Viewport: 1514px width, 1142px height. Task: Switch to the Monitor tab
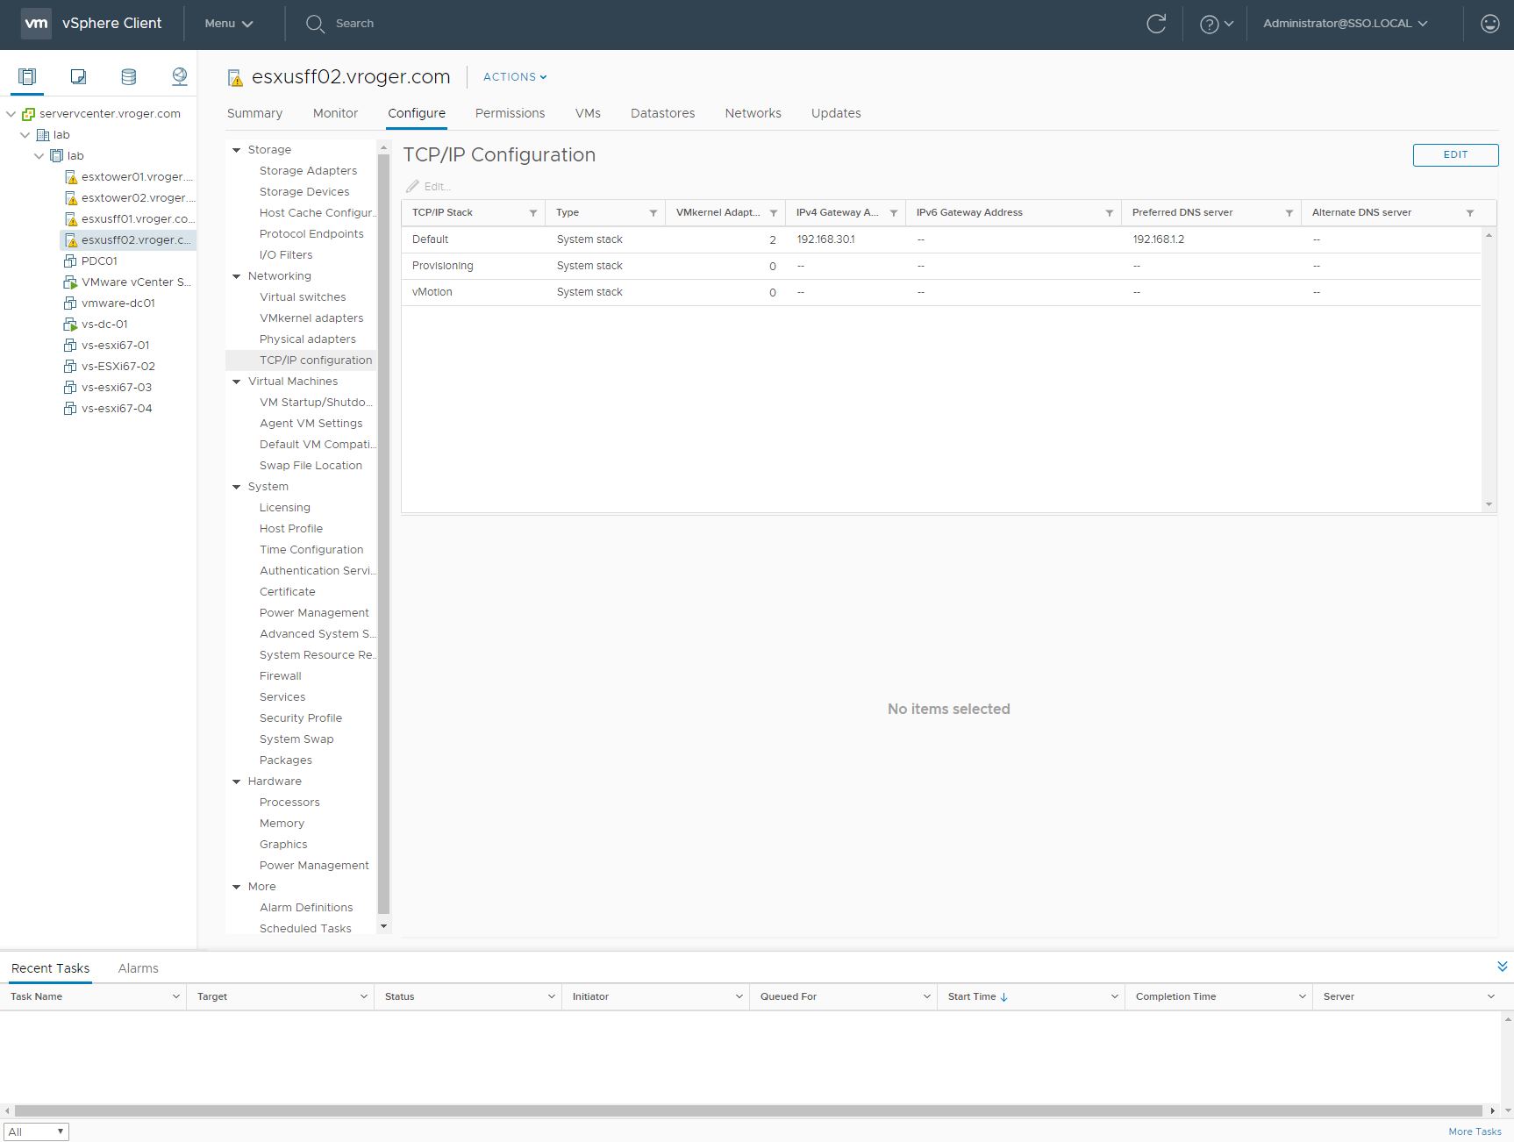coord(335,113)
